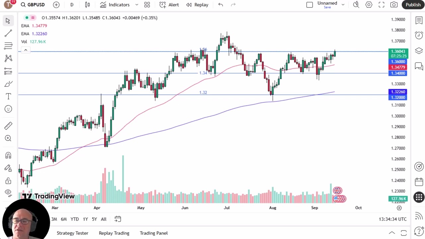Open the Indicators favorites dropdown arrow
425x239 pixels.
click(136, 5)
